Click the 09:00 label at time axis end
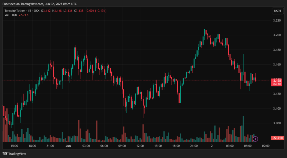Viewport: 287px width, 158px height. (265, 146)
